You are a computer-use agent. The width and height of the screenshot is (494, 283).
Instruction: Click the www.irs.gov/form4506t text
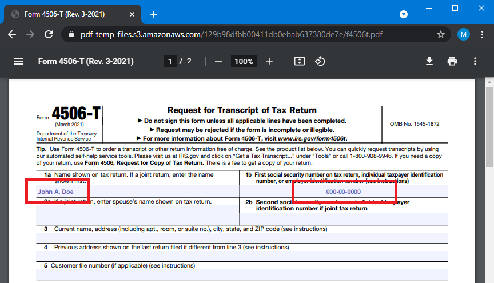312,139
